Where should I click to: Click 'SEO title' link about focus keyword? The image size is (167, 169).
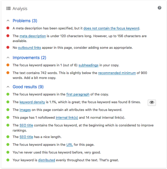pyautogui.click(x=26, y=125)
